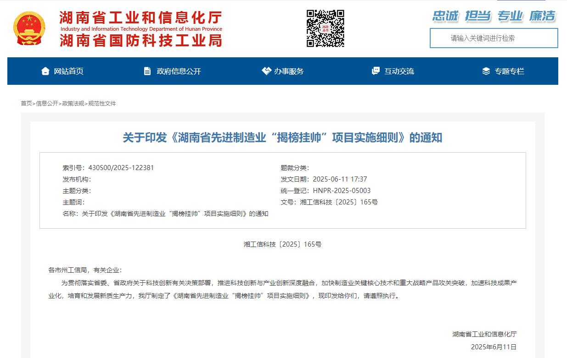Click the national emblem logo

[x=29, y=28]
